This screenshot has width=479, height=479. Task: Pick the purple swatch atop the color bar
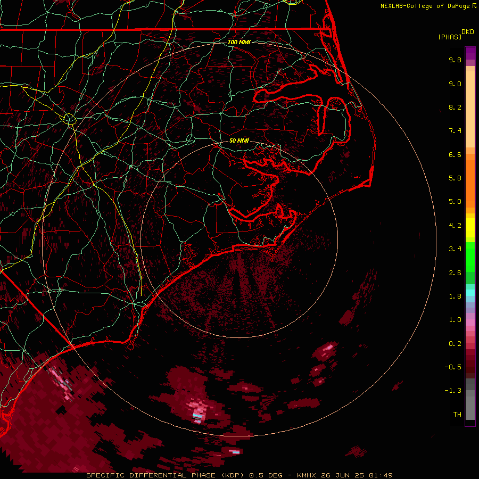point(470,53)
